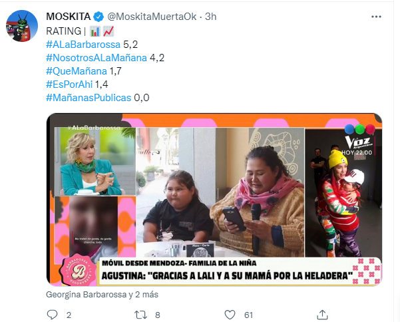Click the share upload icon
400x322 pixels.
tap(322, 315)
